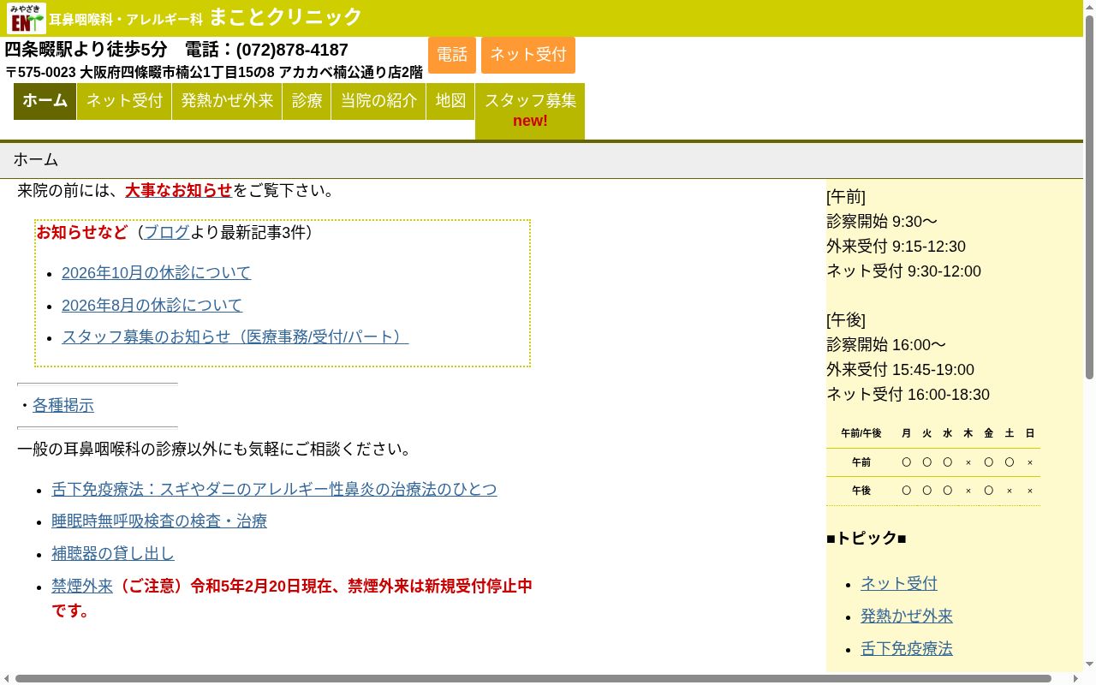Click the orange ネット受付 button
This screenshot has width=1096, height=685.
528,55
